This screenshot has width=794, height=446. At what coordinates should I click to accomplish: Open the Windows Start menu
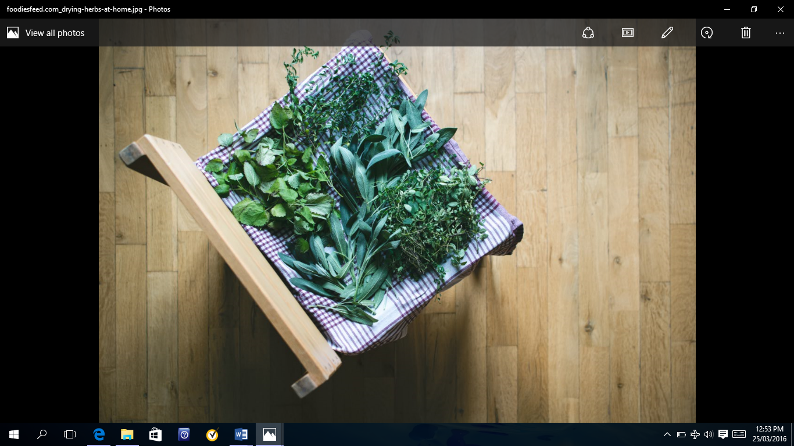coord(14,434)
